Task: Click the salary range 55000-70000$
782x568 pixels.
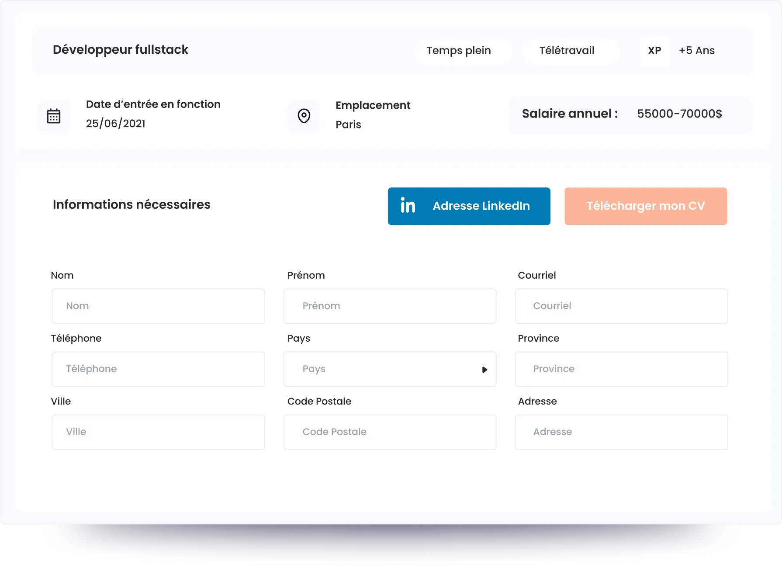Action: pos(680,114)
